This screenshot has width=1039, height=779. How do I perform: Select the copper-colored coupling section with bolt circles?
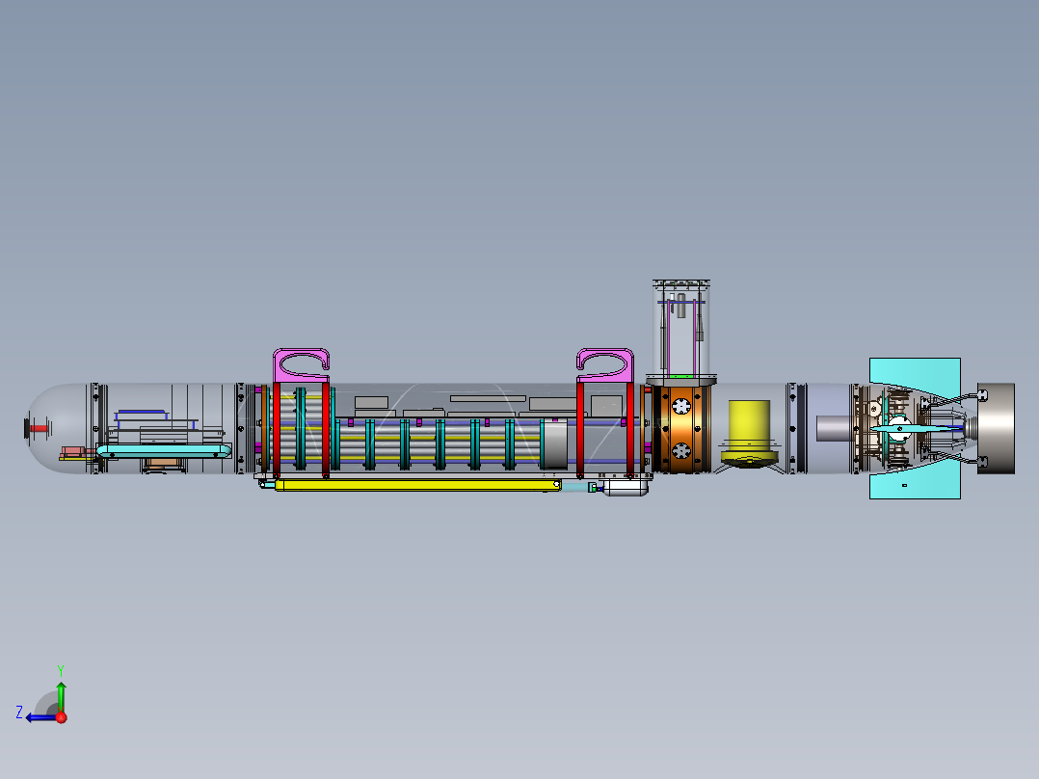pos(679,429)
